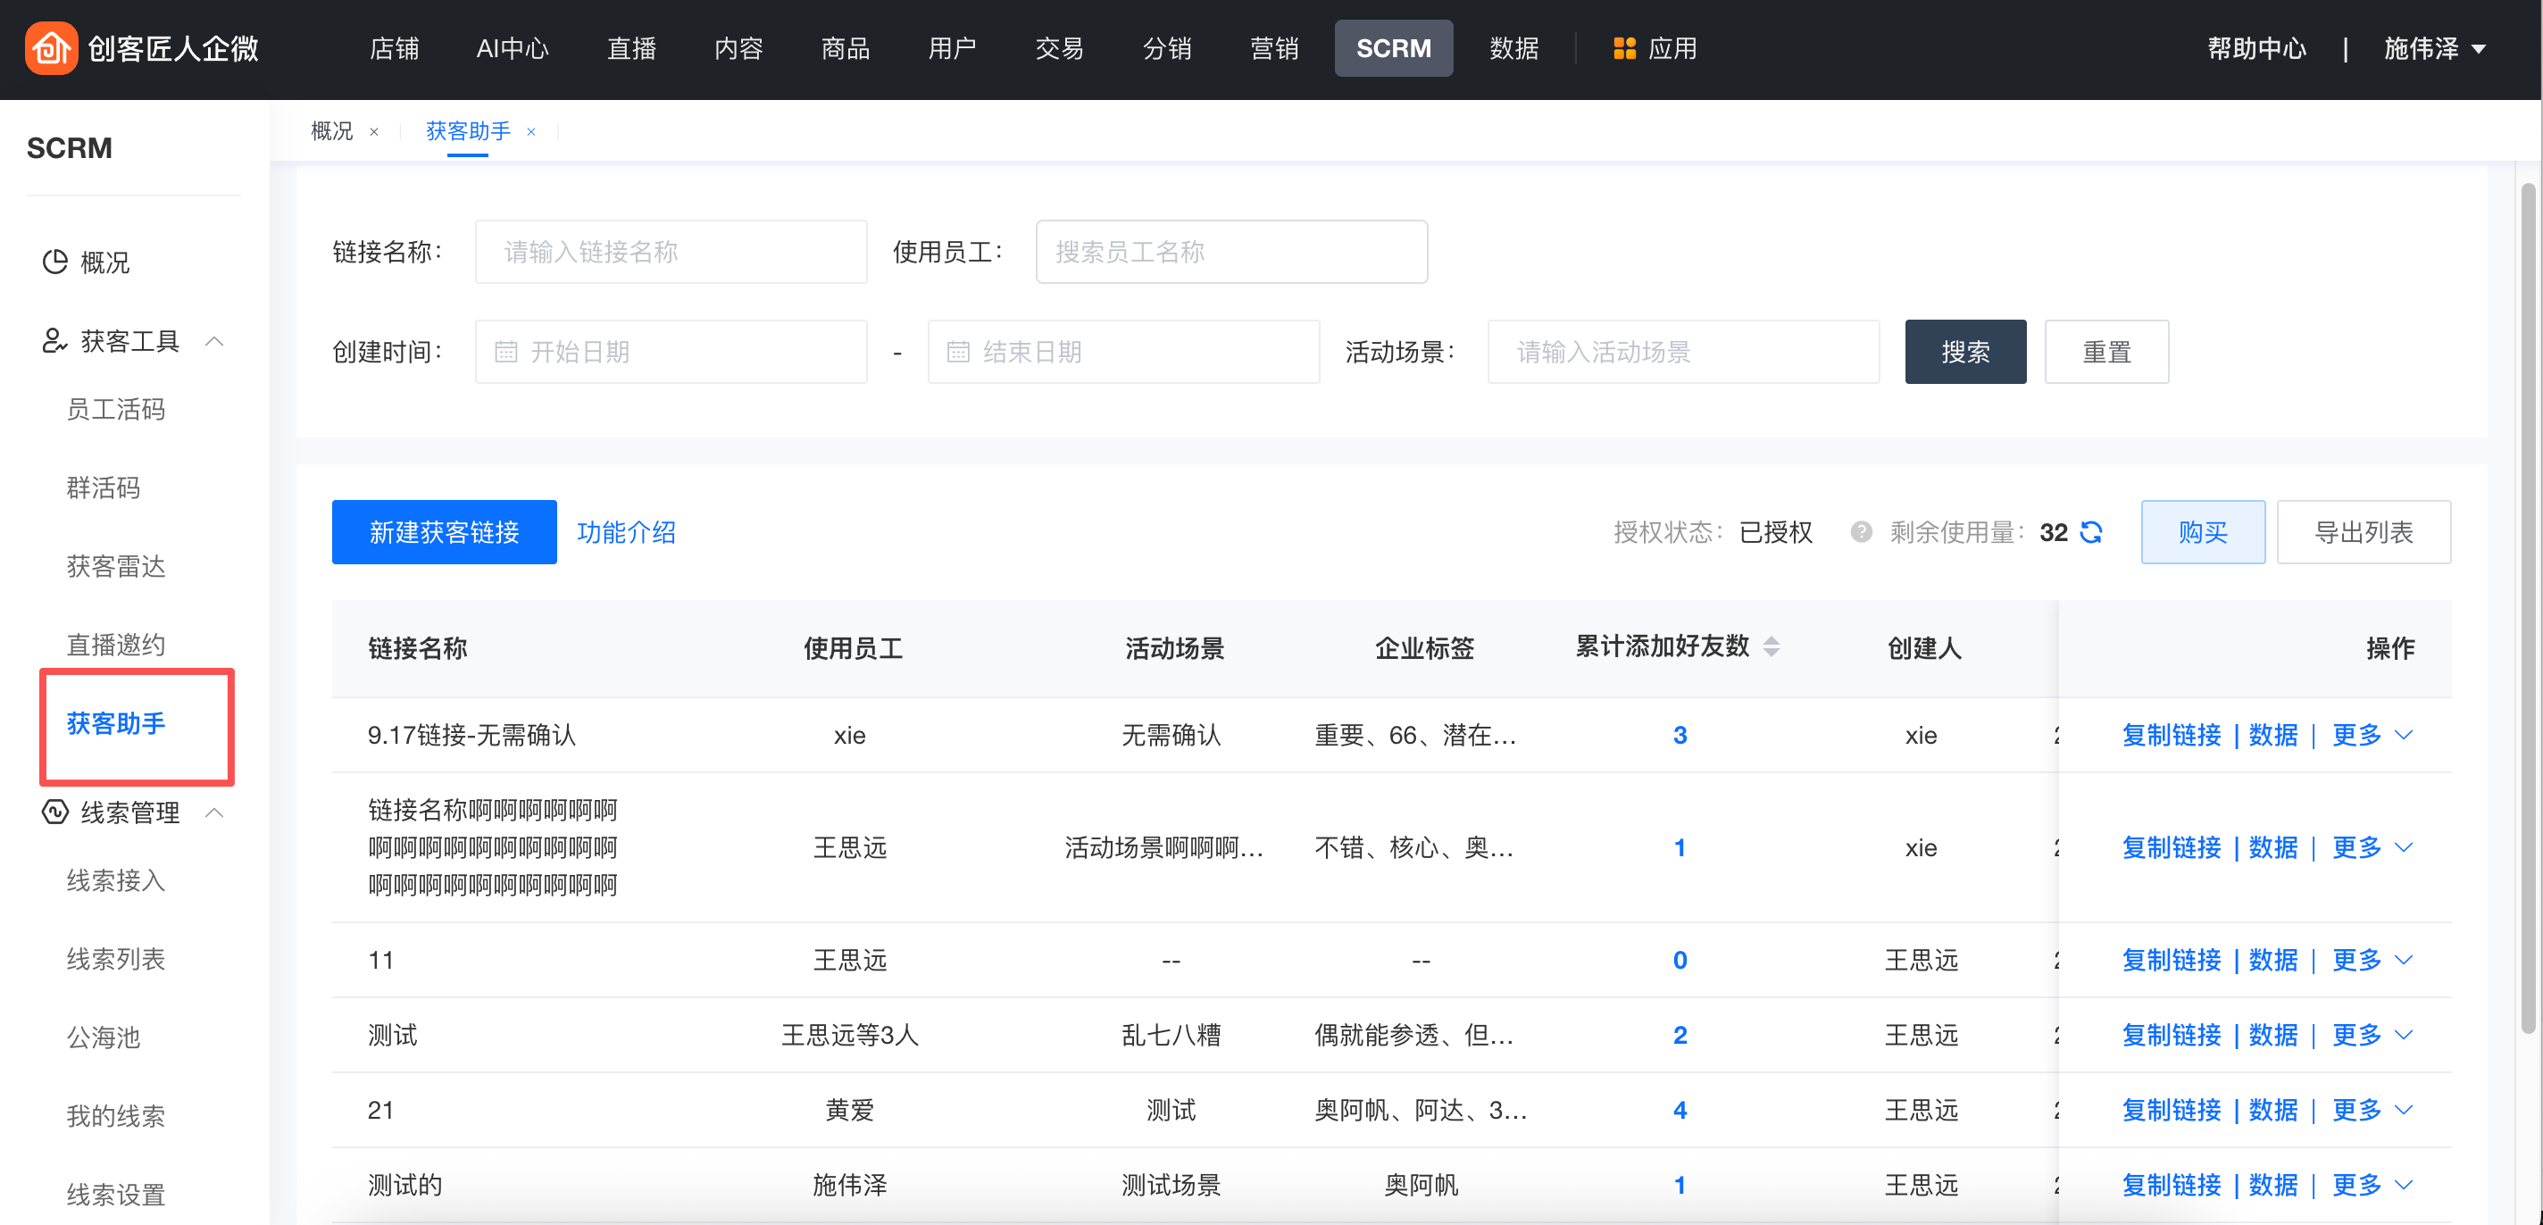Click the page vertical scrollbar
This screenshot has height=1225, width=2543.
point(2527,607)
